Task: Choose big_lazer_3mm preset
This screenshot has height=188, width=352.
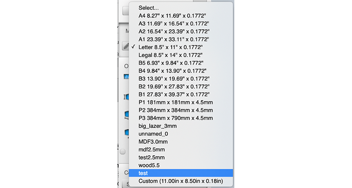Action: [x=181, y=126]
